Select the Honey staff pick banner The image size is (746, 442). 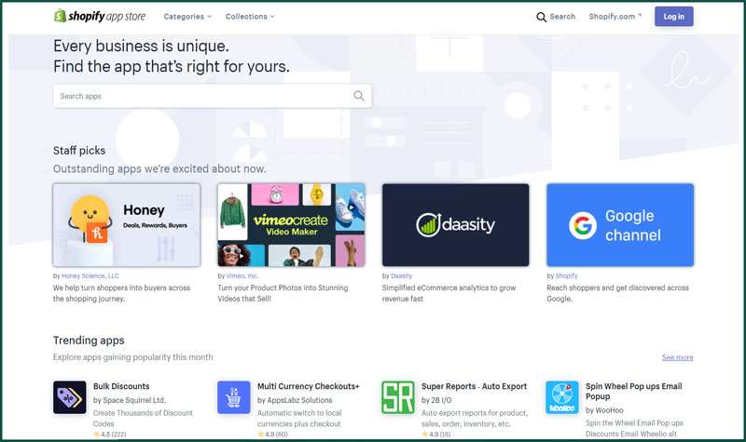127,225
